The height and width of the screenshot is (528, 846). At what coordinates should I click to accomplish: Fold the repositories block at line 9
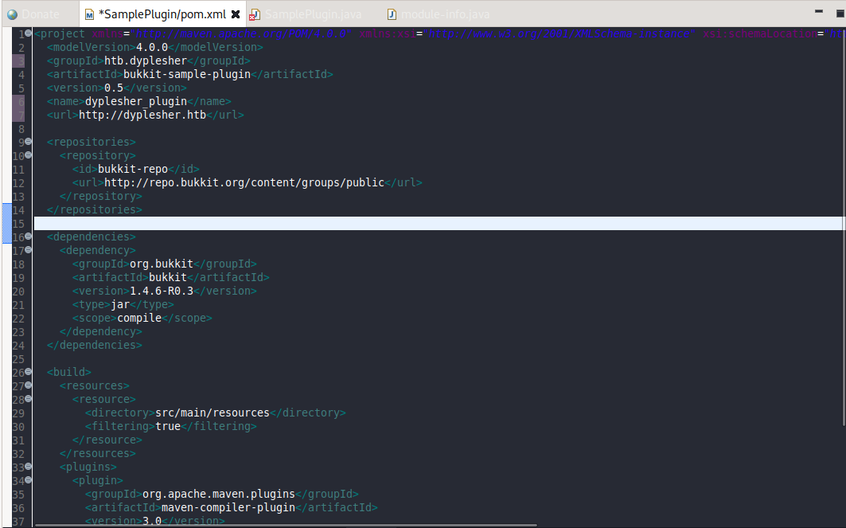pos(28,142)
